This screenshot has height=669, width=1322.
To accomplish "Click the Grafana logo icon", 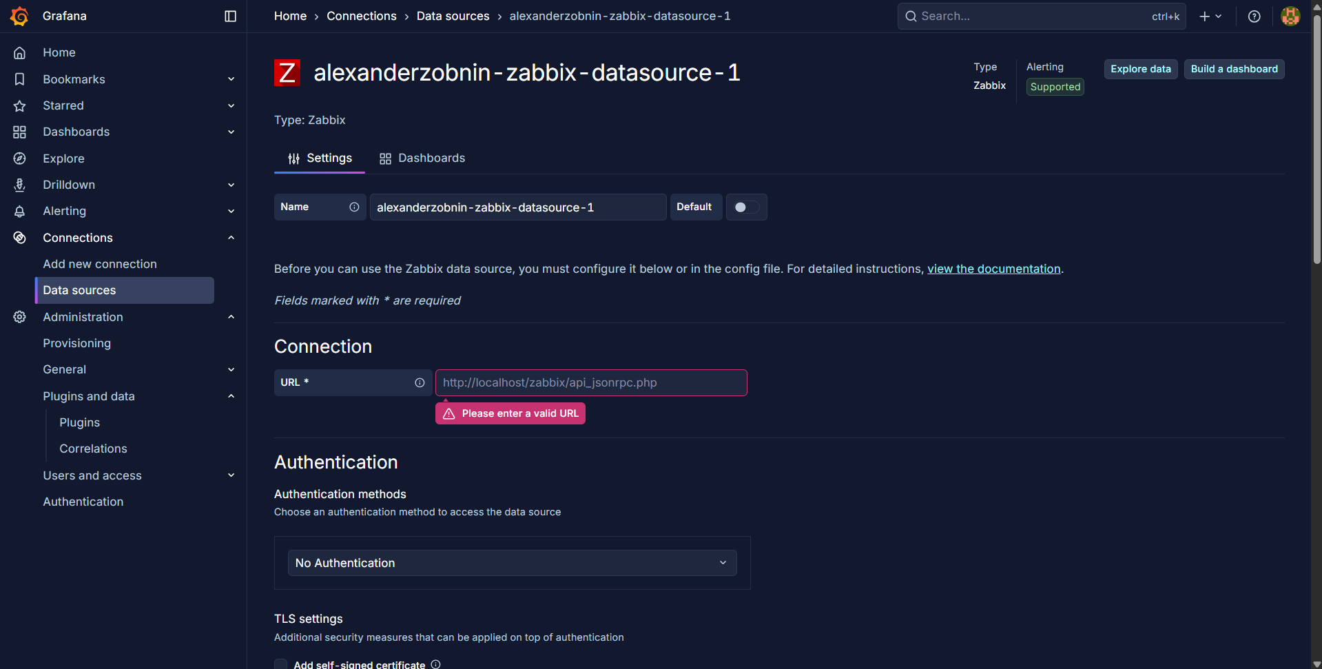I will tap(19, 16).
